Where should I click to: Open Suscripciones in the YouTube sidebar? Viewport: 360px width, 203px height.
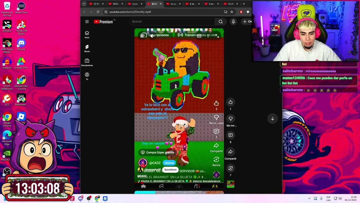point(87,63)
